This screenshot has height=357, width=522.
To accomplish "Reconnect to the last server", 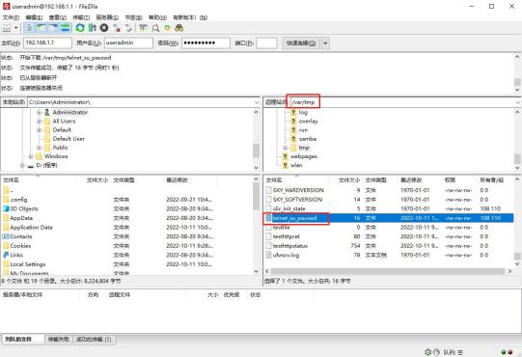I will point(128,28).
